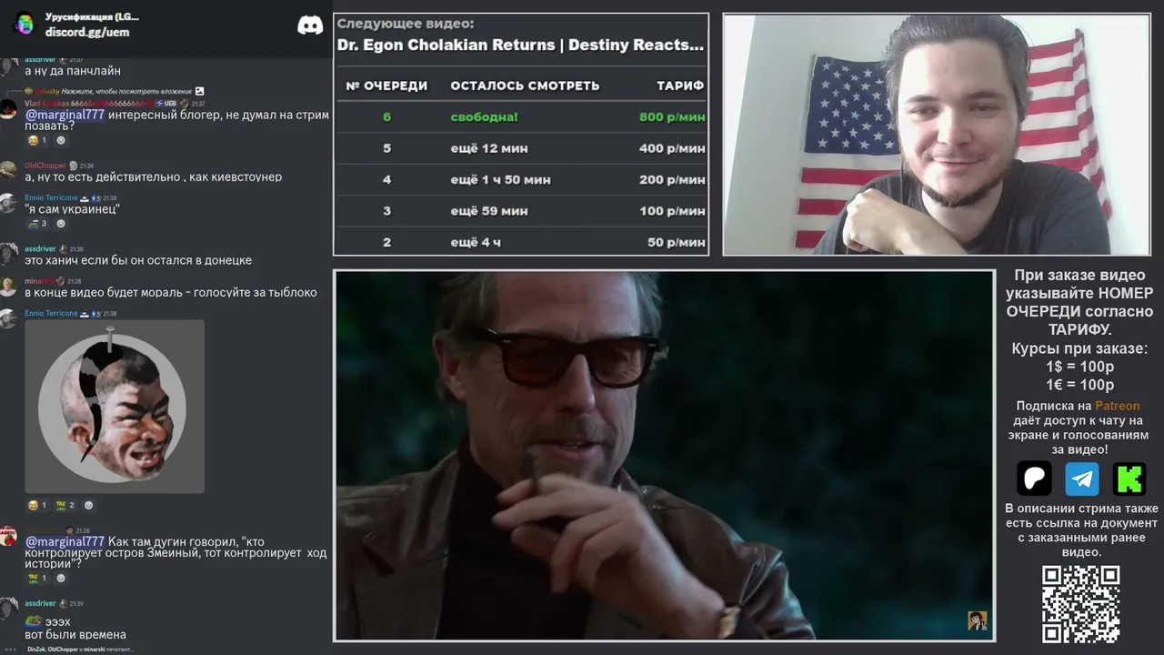Screen dimensions: 1164x655
Task: Click the webcam feed with the American flag
Action: point(937,134)
